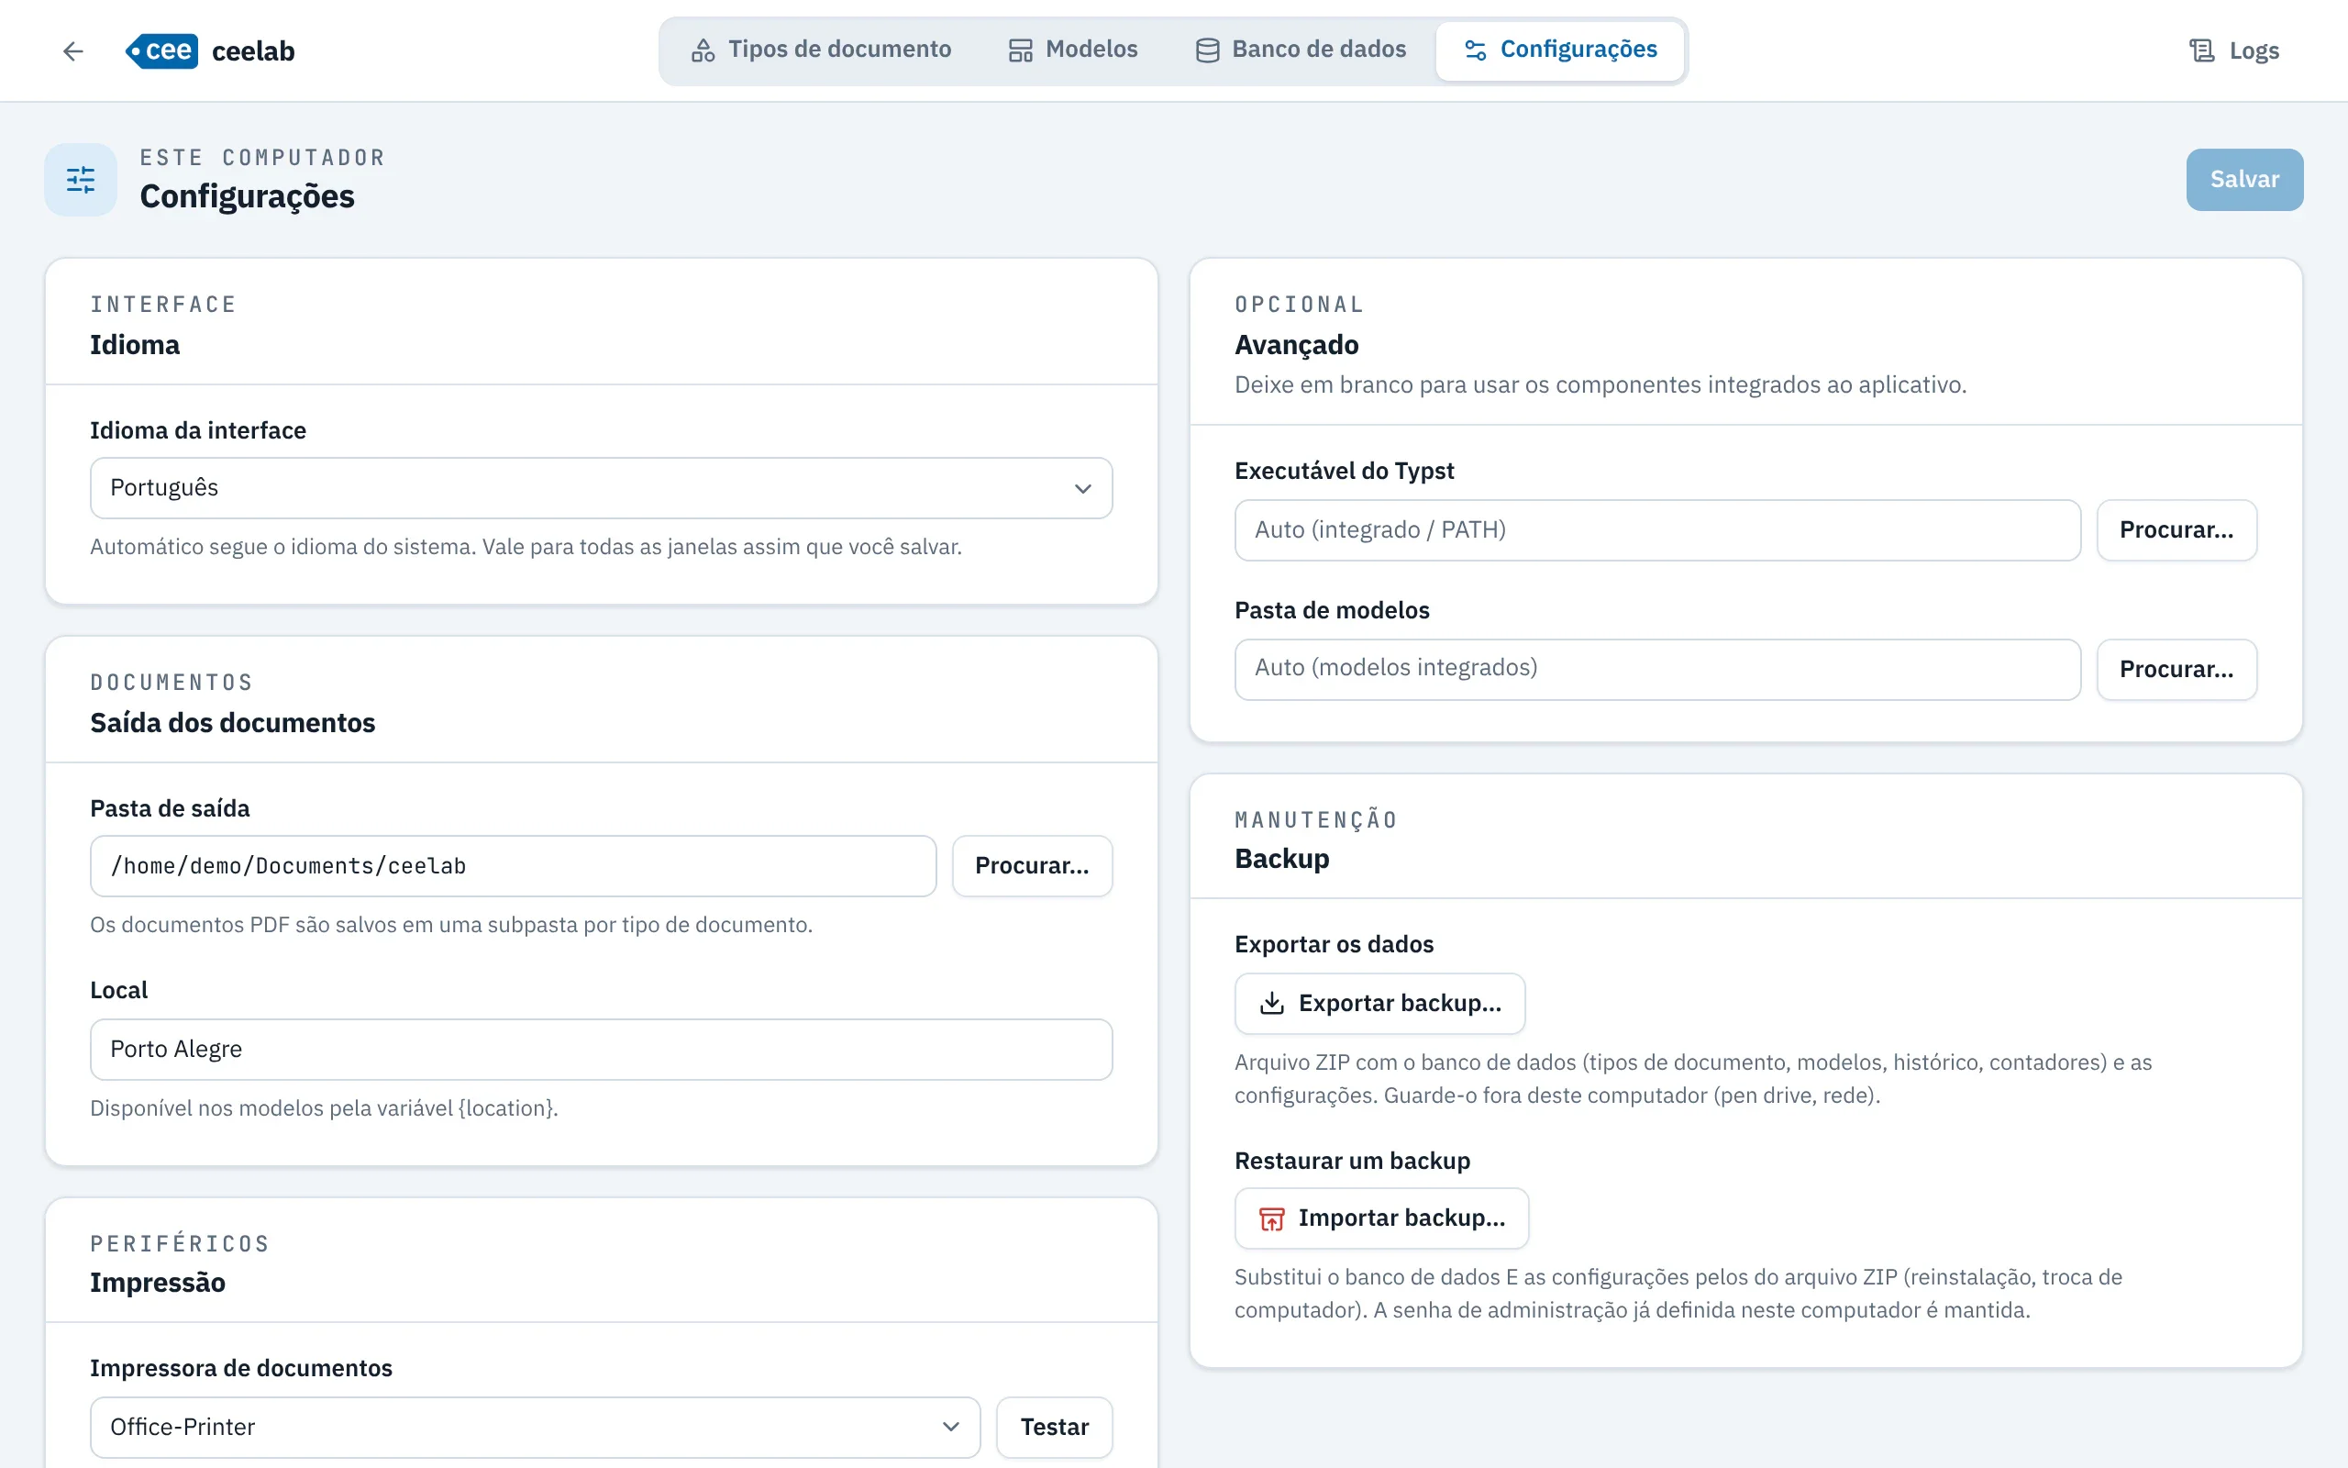The image size is (2348, 1468).
Task: Click Procurar for Pasta de modelos
Action: point(2176,669)
